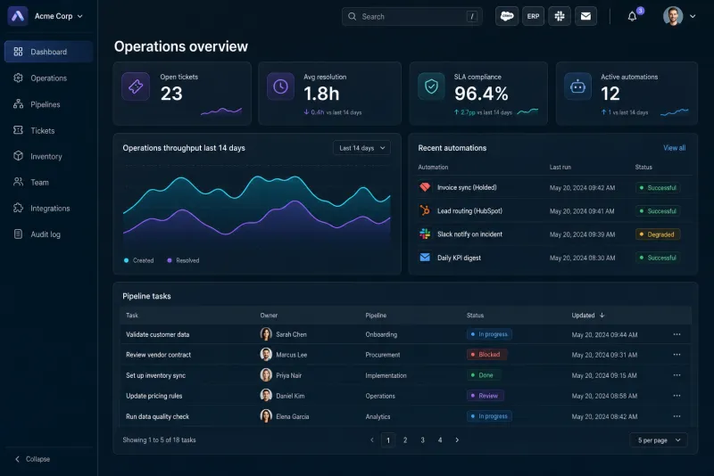The height and width of the screenshot is (476, 714).
Task: Go to Operations in the sidebar
Action: [49, 78]
